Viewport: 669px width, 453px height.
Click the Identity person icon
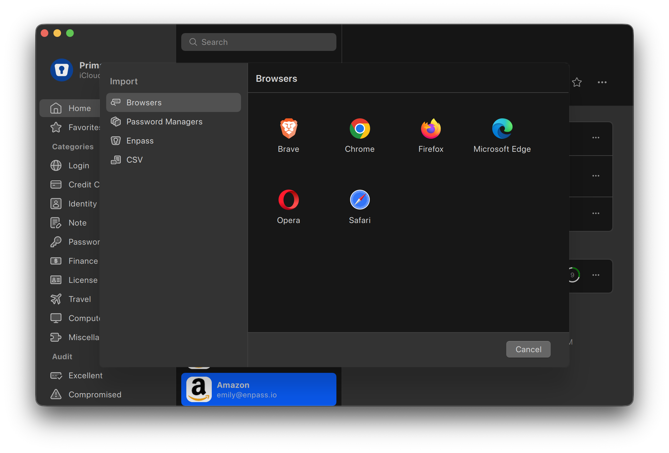56,204
